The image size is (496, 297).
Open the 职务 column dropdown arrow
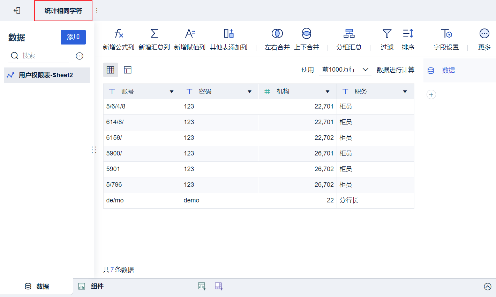[x=405, y=92]
